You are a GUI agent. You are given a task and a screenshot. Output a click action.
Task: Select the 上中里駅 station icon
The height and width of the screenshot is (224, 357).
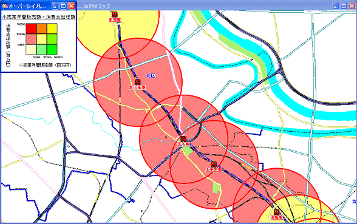214,165
